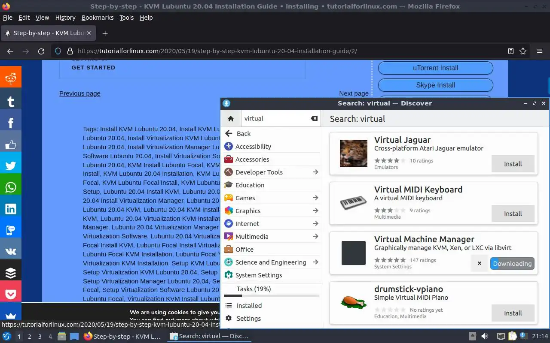
Task: Share page on LinkedIn icon
Action: [x=11, y=208]
